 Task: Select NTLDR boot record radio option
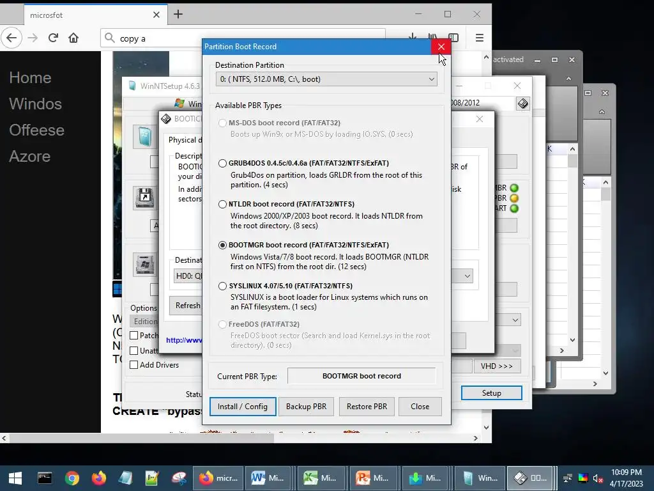click(222, 204)
